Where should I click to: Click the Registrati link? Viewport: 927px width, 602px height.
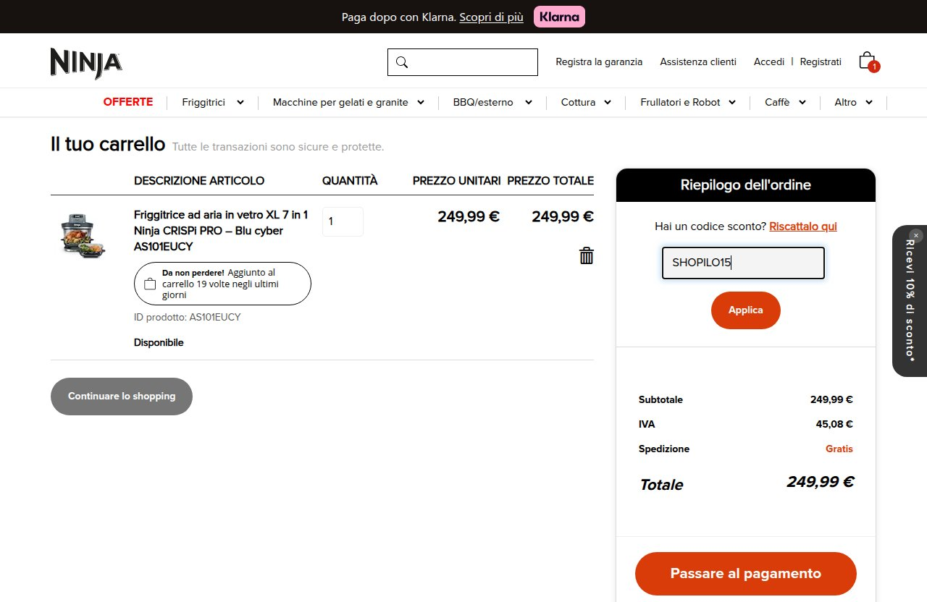(x=821, y=62)
